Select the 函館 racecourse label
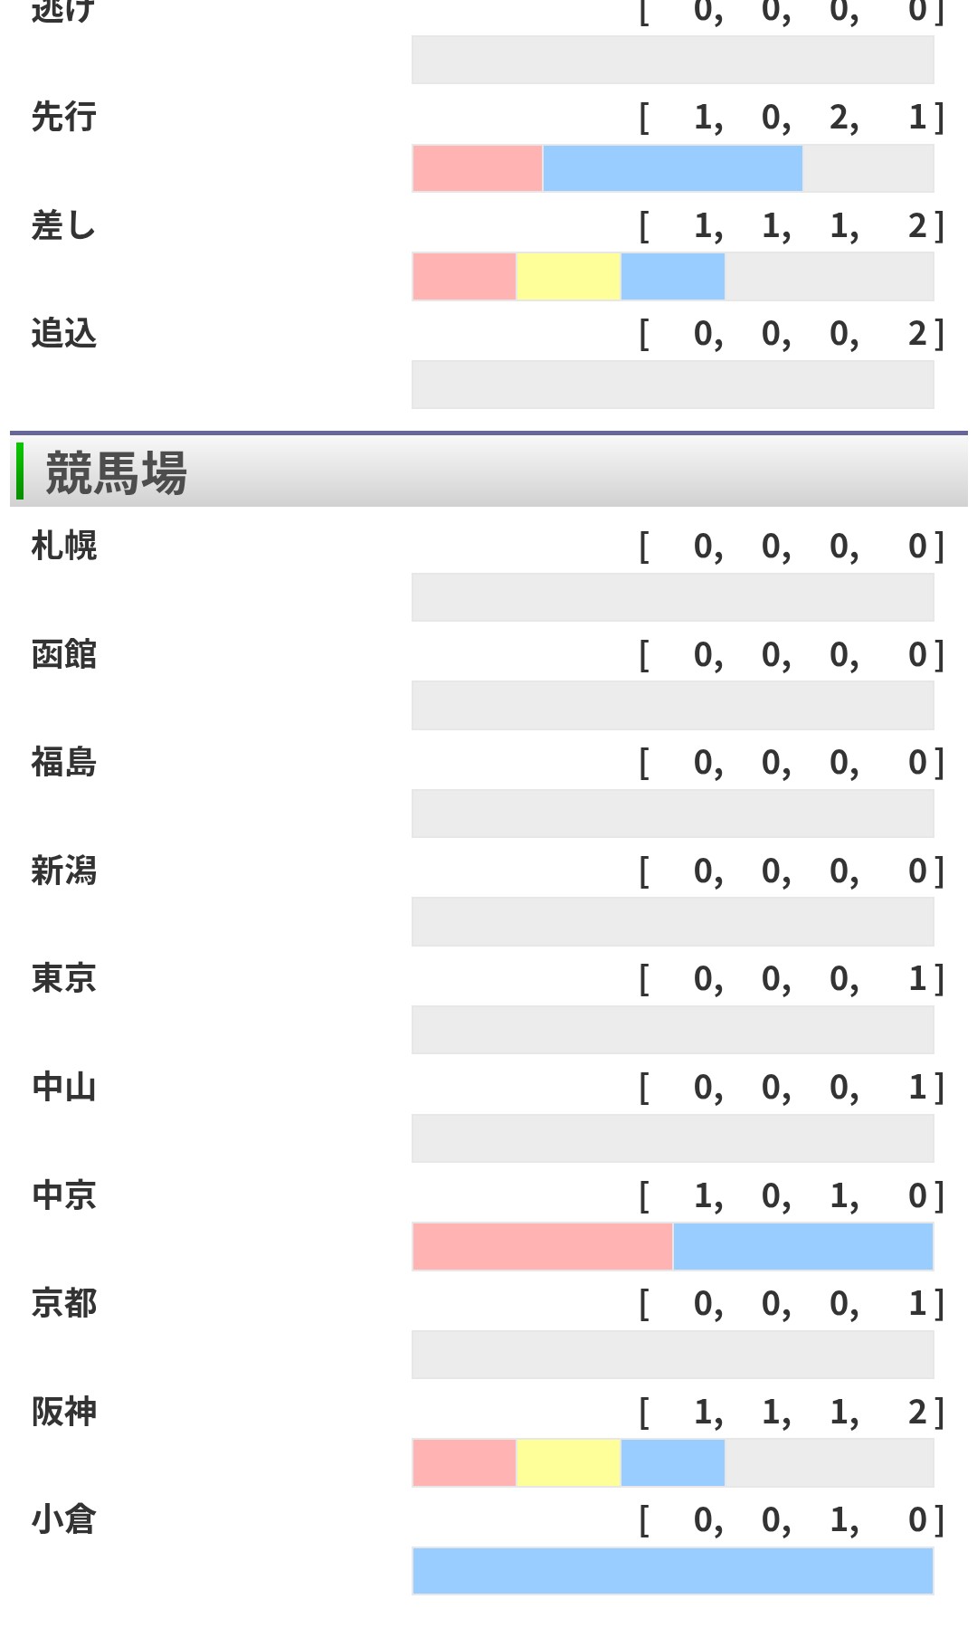This screenshot has height=1637, width=977. pyautogui.click(x=63, y=654)
